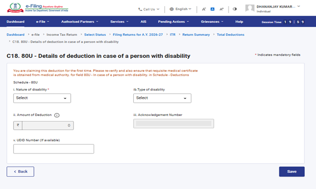316x189 pixels.
Task: Click Select Status breadcrumb link
Action: tap(95, 34)
